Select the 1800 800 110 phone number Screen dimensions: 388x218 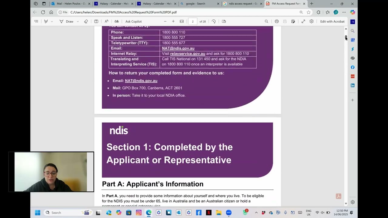click(x=173, y=32)
